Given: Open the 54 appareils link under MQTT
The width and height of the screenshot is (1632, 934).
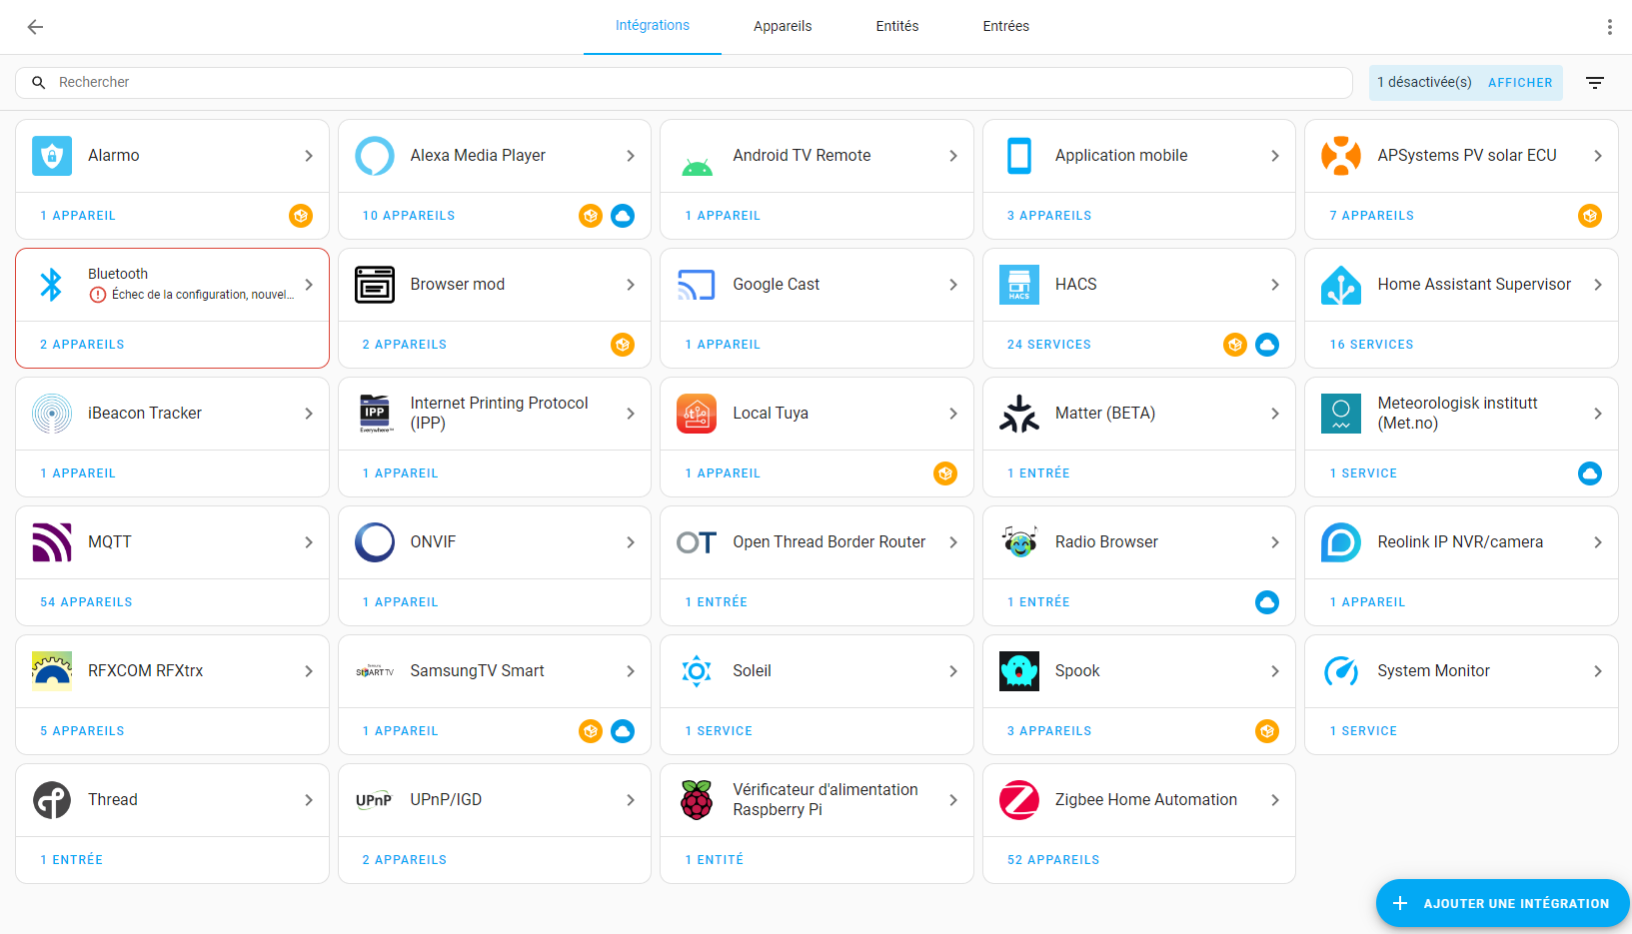Looking at the screenshot, I should tap(86, 602).
